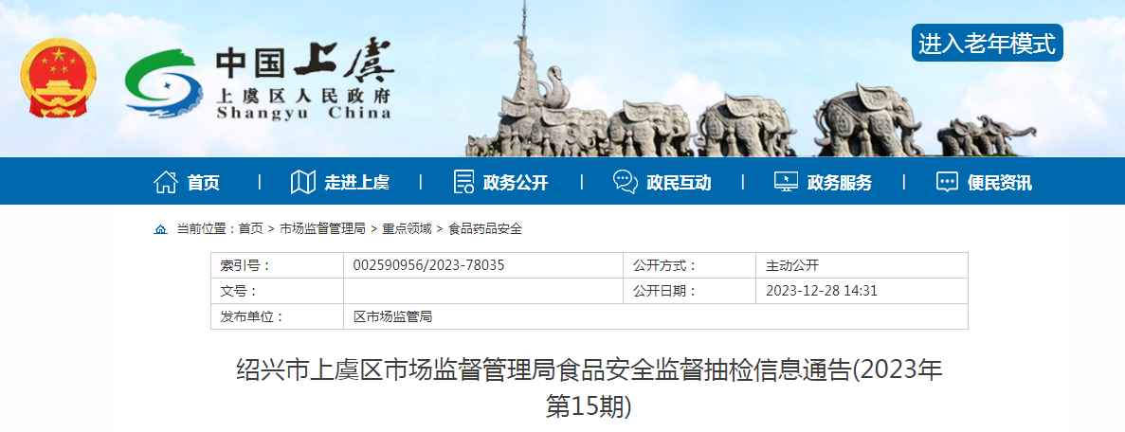The width and height of the screenshot is (1125, 432).
Task: Click the 发布单位 label cell
Action: [x=277, y=316]
